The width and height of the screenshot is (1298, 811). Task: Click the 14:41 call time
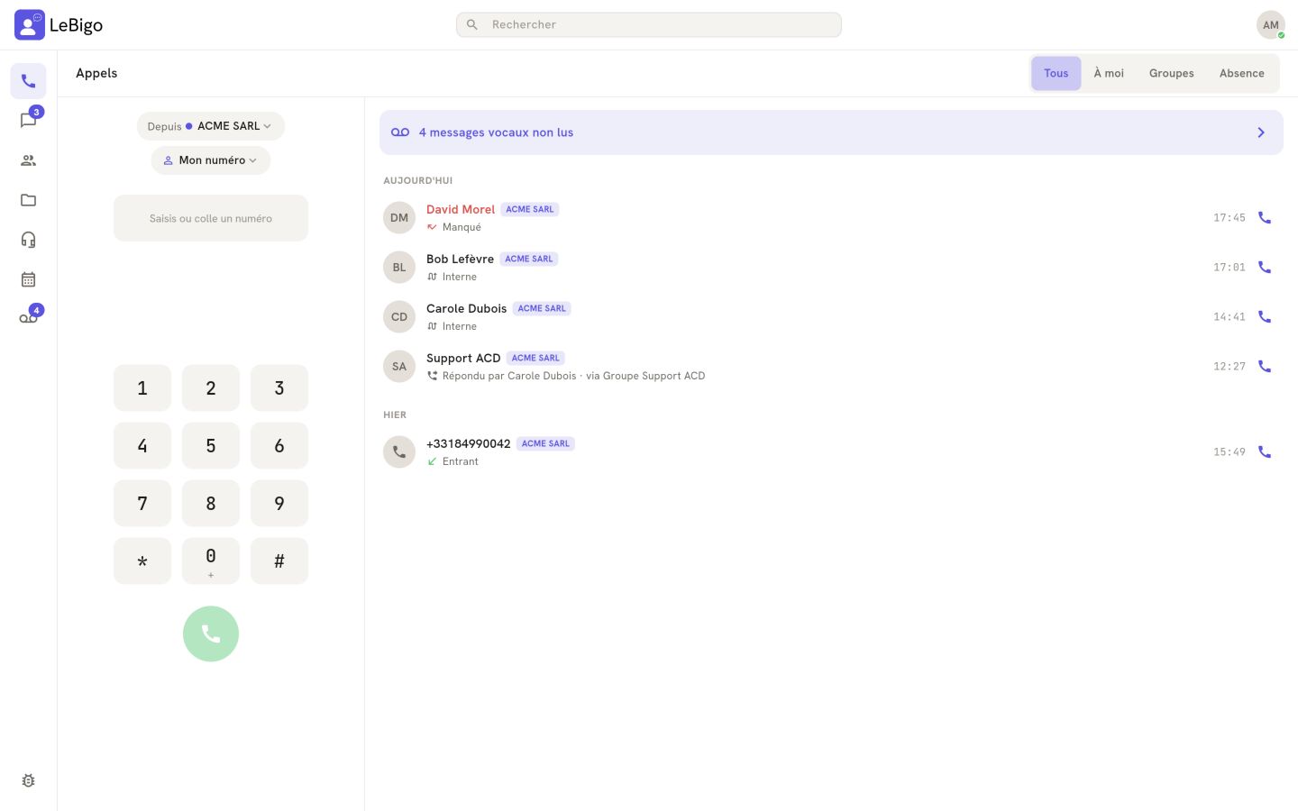tap(1229, 317)
